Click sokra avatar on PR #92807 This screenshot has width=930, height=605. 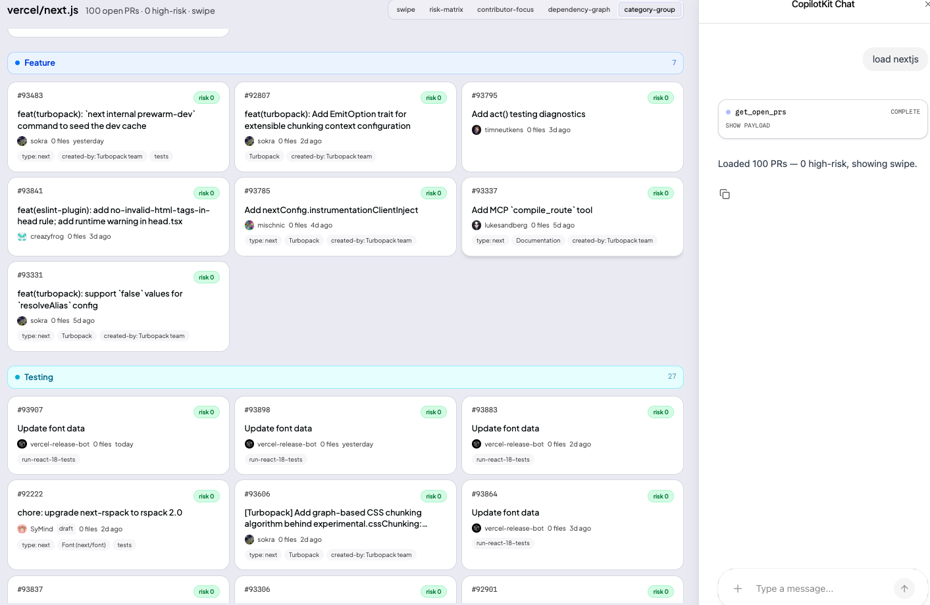coord(249,141)
